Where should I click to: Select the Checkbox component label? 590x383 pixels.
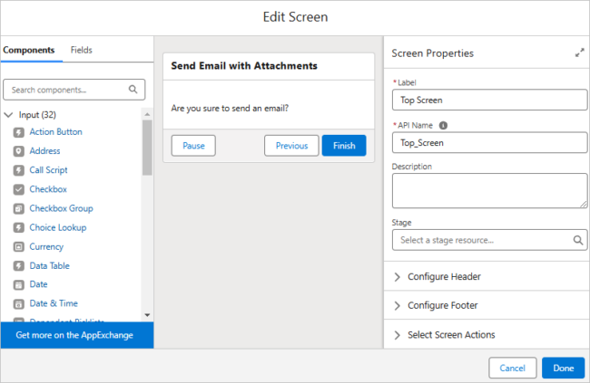point(48,189)
